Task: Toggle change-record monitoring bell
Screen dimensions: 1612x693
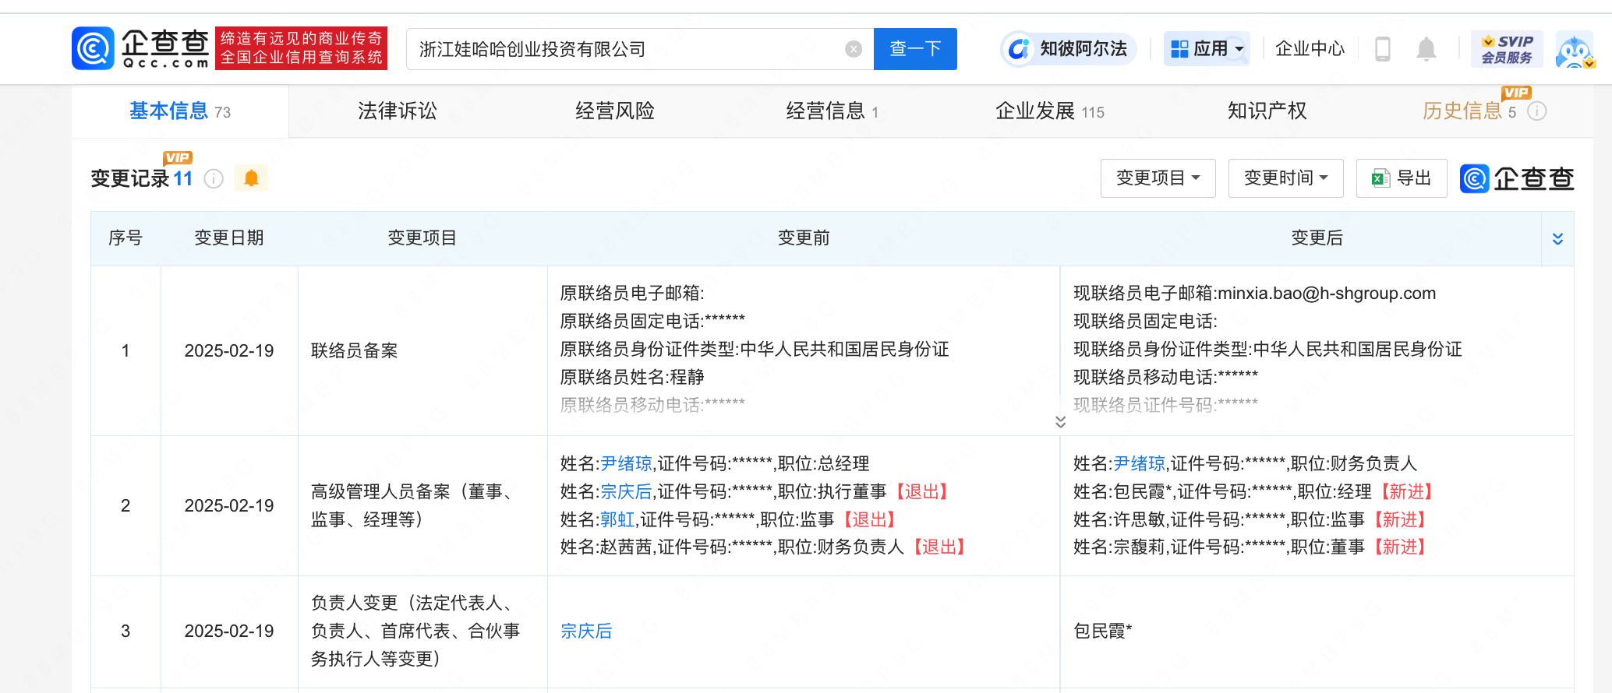Action: click(251, 178)
